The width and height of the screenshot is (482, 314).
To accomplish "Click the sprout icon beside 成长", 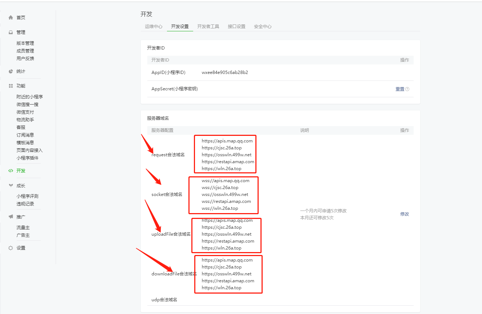I will pyautogui.click(x=11, y=186).
